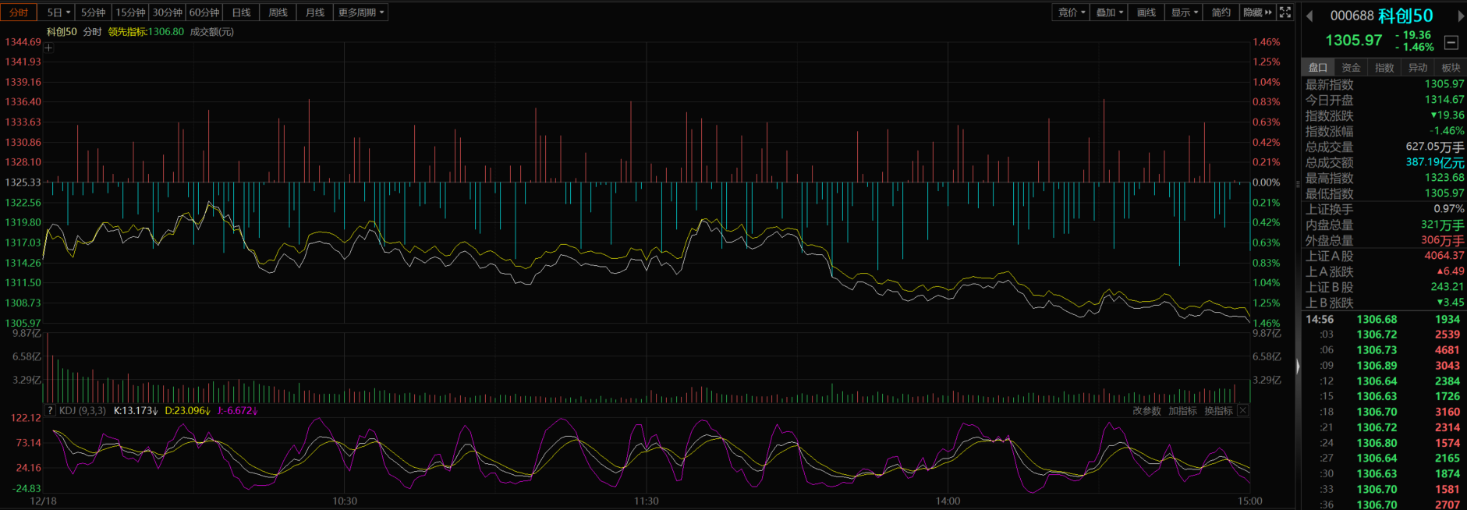Enable the 画线 drawing tool mode
This screenshot has width=1467, height=510.
tap(1146, 12)
